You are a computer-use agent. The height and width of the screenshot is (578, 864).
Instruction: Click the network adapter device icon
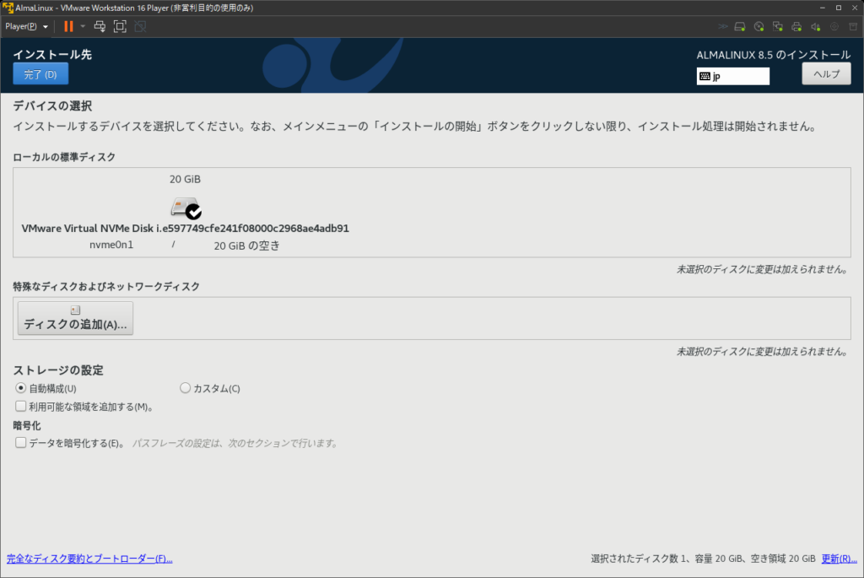777,26
